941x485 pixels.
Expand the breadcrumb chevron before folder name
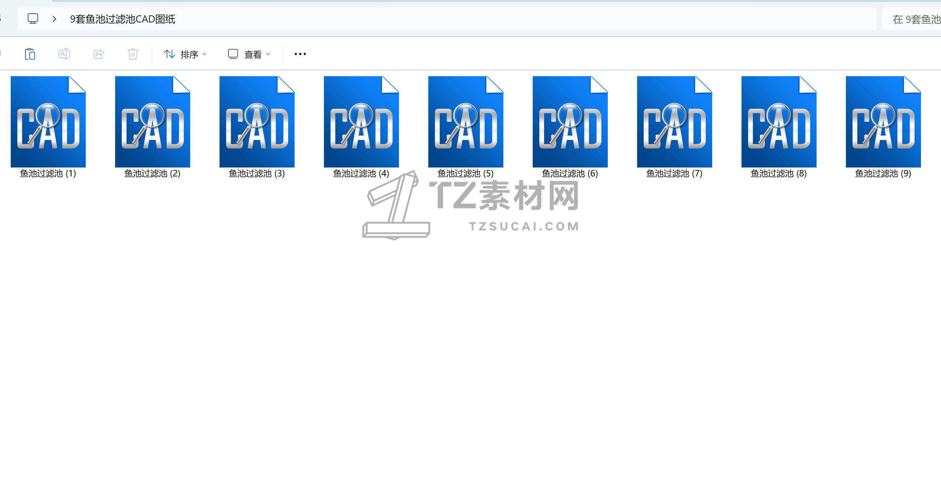(54, 19)
